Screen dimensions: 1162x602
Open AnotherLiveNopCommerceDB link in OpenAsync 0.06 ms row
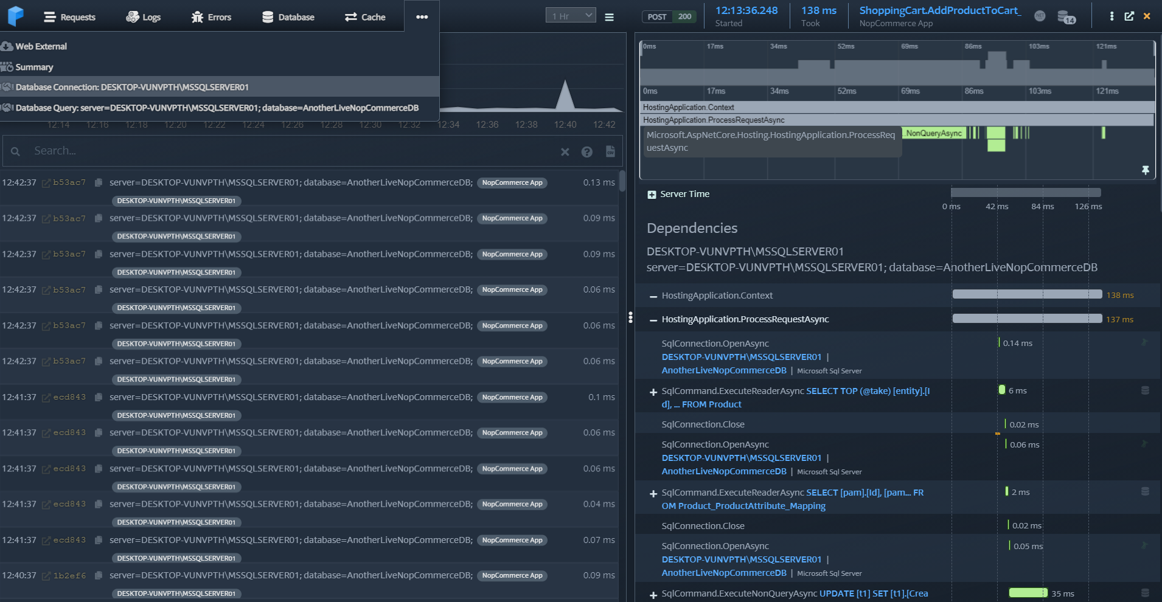coord(724,471)
